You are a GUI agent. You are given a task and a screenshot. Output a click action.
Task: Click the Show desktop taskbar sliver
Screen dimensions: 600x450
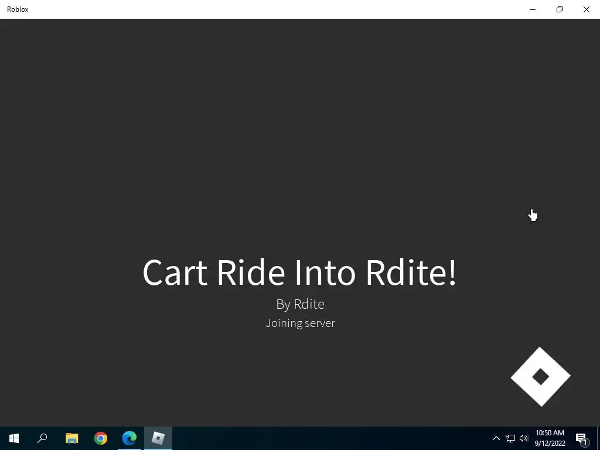point(598,438)
